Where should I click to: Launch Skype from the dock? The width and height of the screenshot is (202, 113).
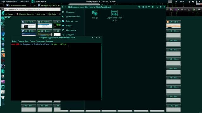(3, 18)
